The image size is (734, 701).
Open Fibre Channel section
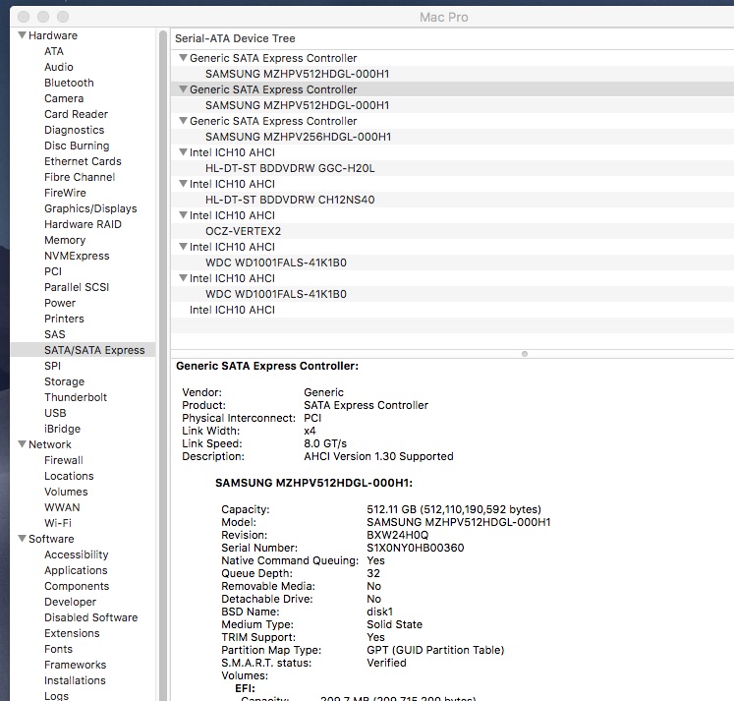pos(80,177)
